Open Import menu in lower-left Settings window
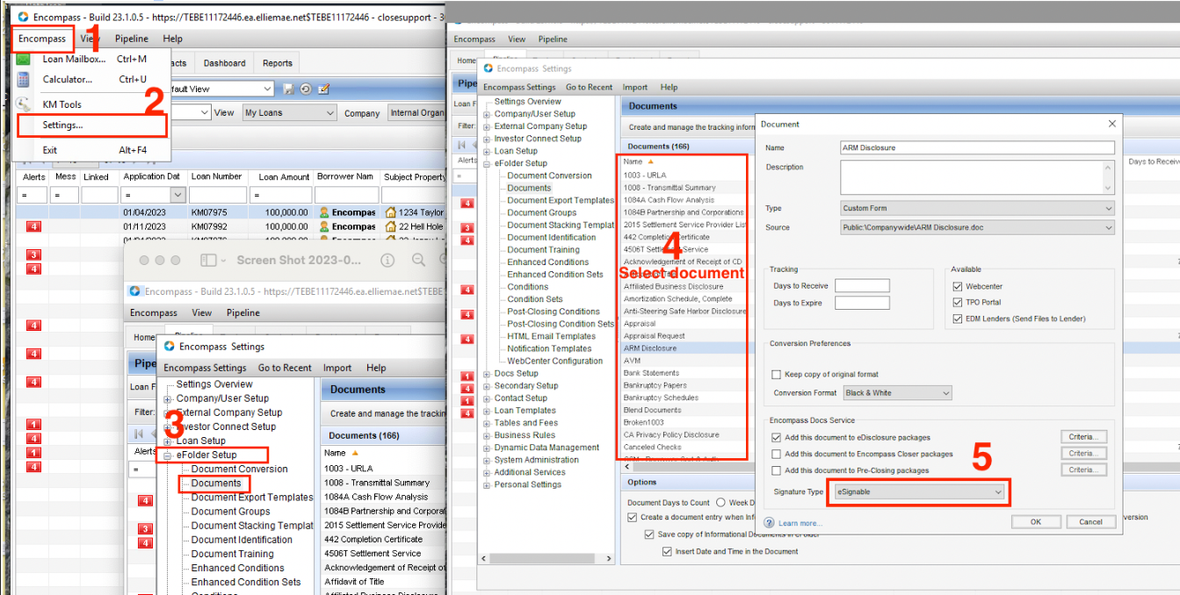Screen dimensions: 1180x595 [x=337, y=368]
